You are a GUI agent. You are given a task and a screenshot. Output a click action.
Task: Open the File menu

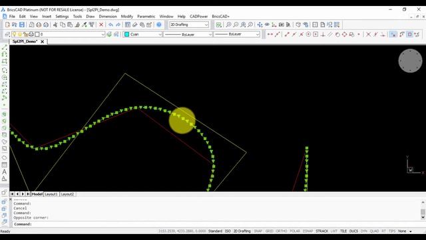tap(12, 16)
